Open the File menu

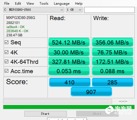tap(7, 3)
